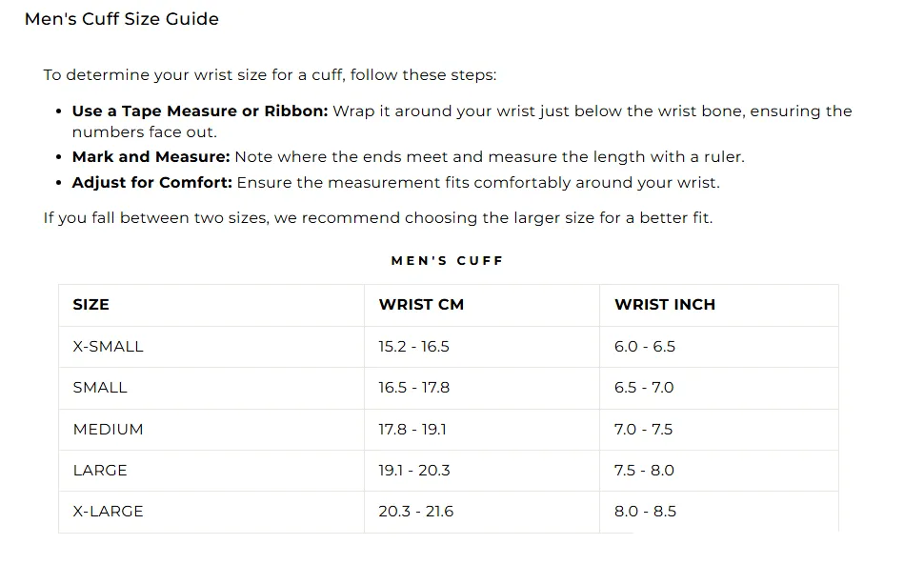
Task: Click the Men's Cuff Size Guide heading
Action: (122, 19)
